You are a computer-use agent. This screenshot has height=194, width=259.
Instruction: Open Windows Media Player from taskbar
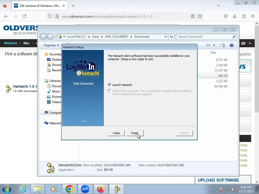(x=53, y=189)
